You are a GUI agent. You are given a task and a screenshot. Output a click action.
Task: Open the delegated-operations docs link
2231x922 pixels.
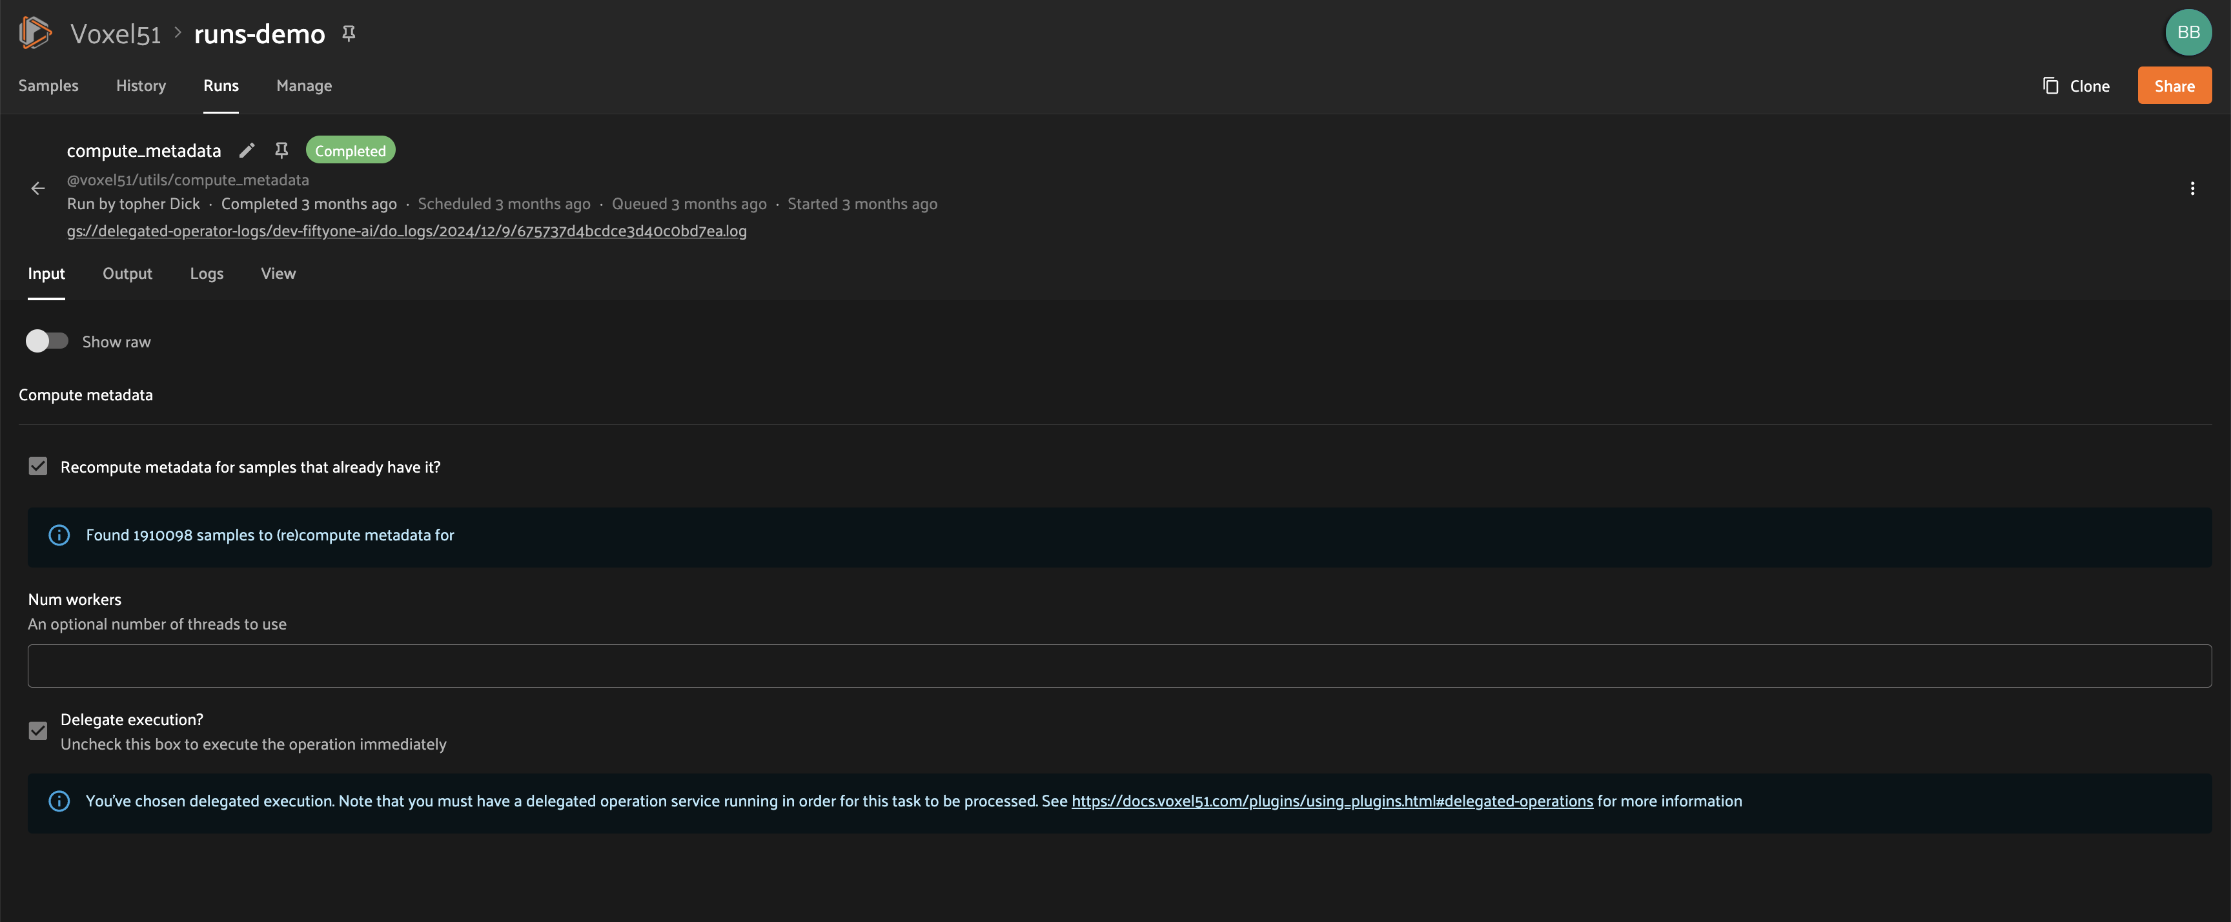1332,801
